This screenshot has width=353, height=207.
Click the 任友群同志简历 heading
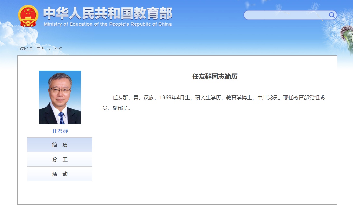click(215, 77)
